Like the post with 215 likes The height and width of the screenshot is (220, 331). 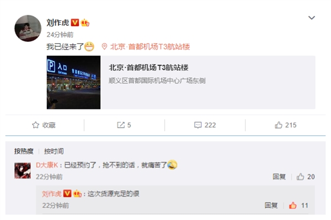[279, 125]
